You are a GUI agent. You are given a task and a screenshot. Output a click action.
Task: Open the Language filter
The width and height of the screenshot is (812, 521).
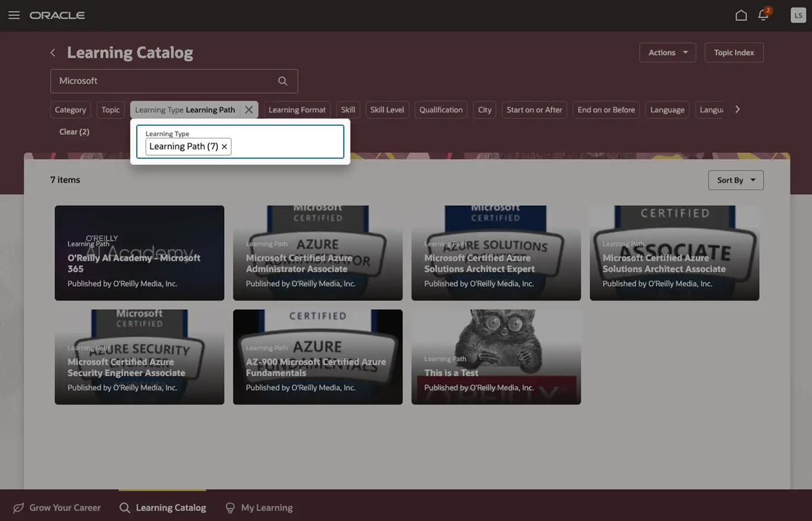(667, 110)
